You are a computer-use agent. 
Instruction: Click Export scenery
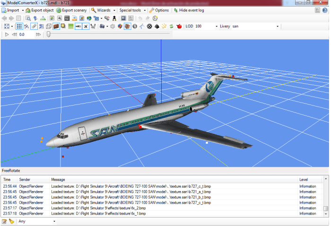click(72, 10)
